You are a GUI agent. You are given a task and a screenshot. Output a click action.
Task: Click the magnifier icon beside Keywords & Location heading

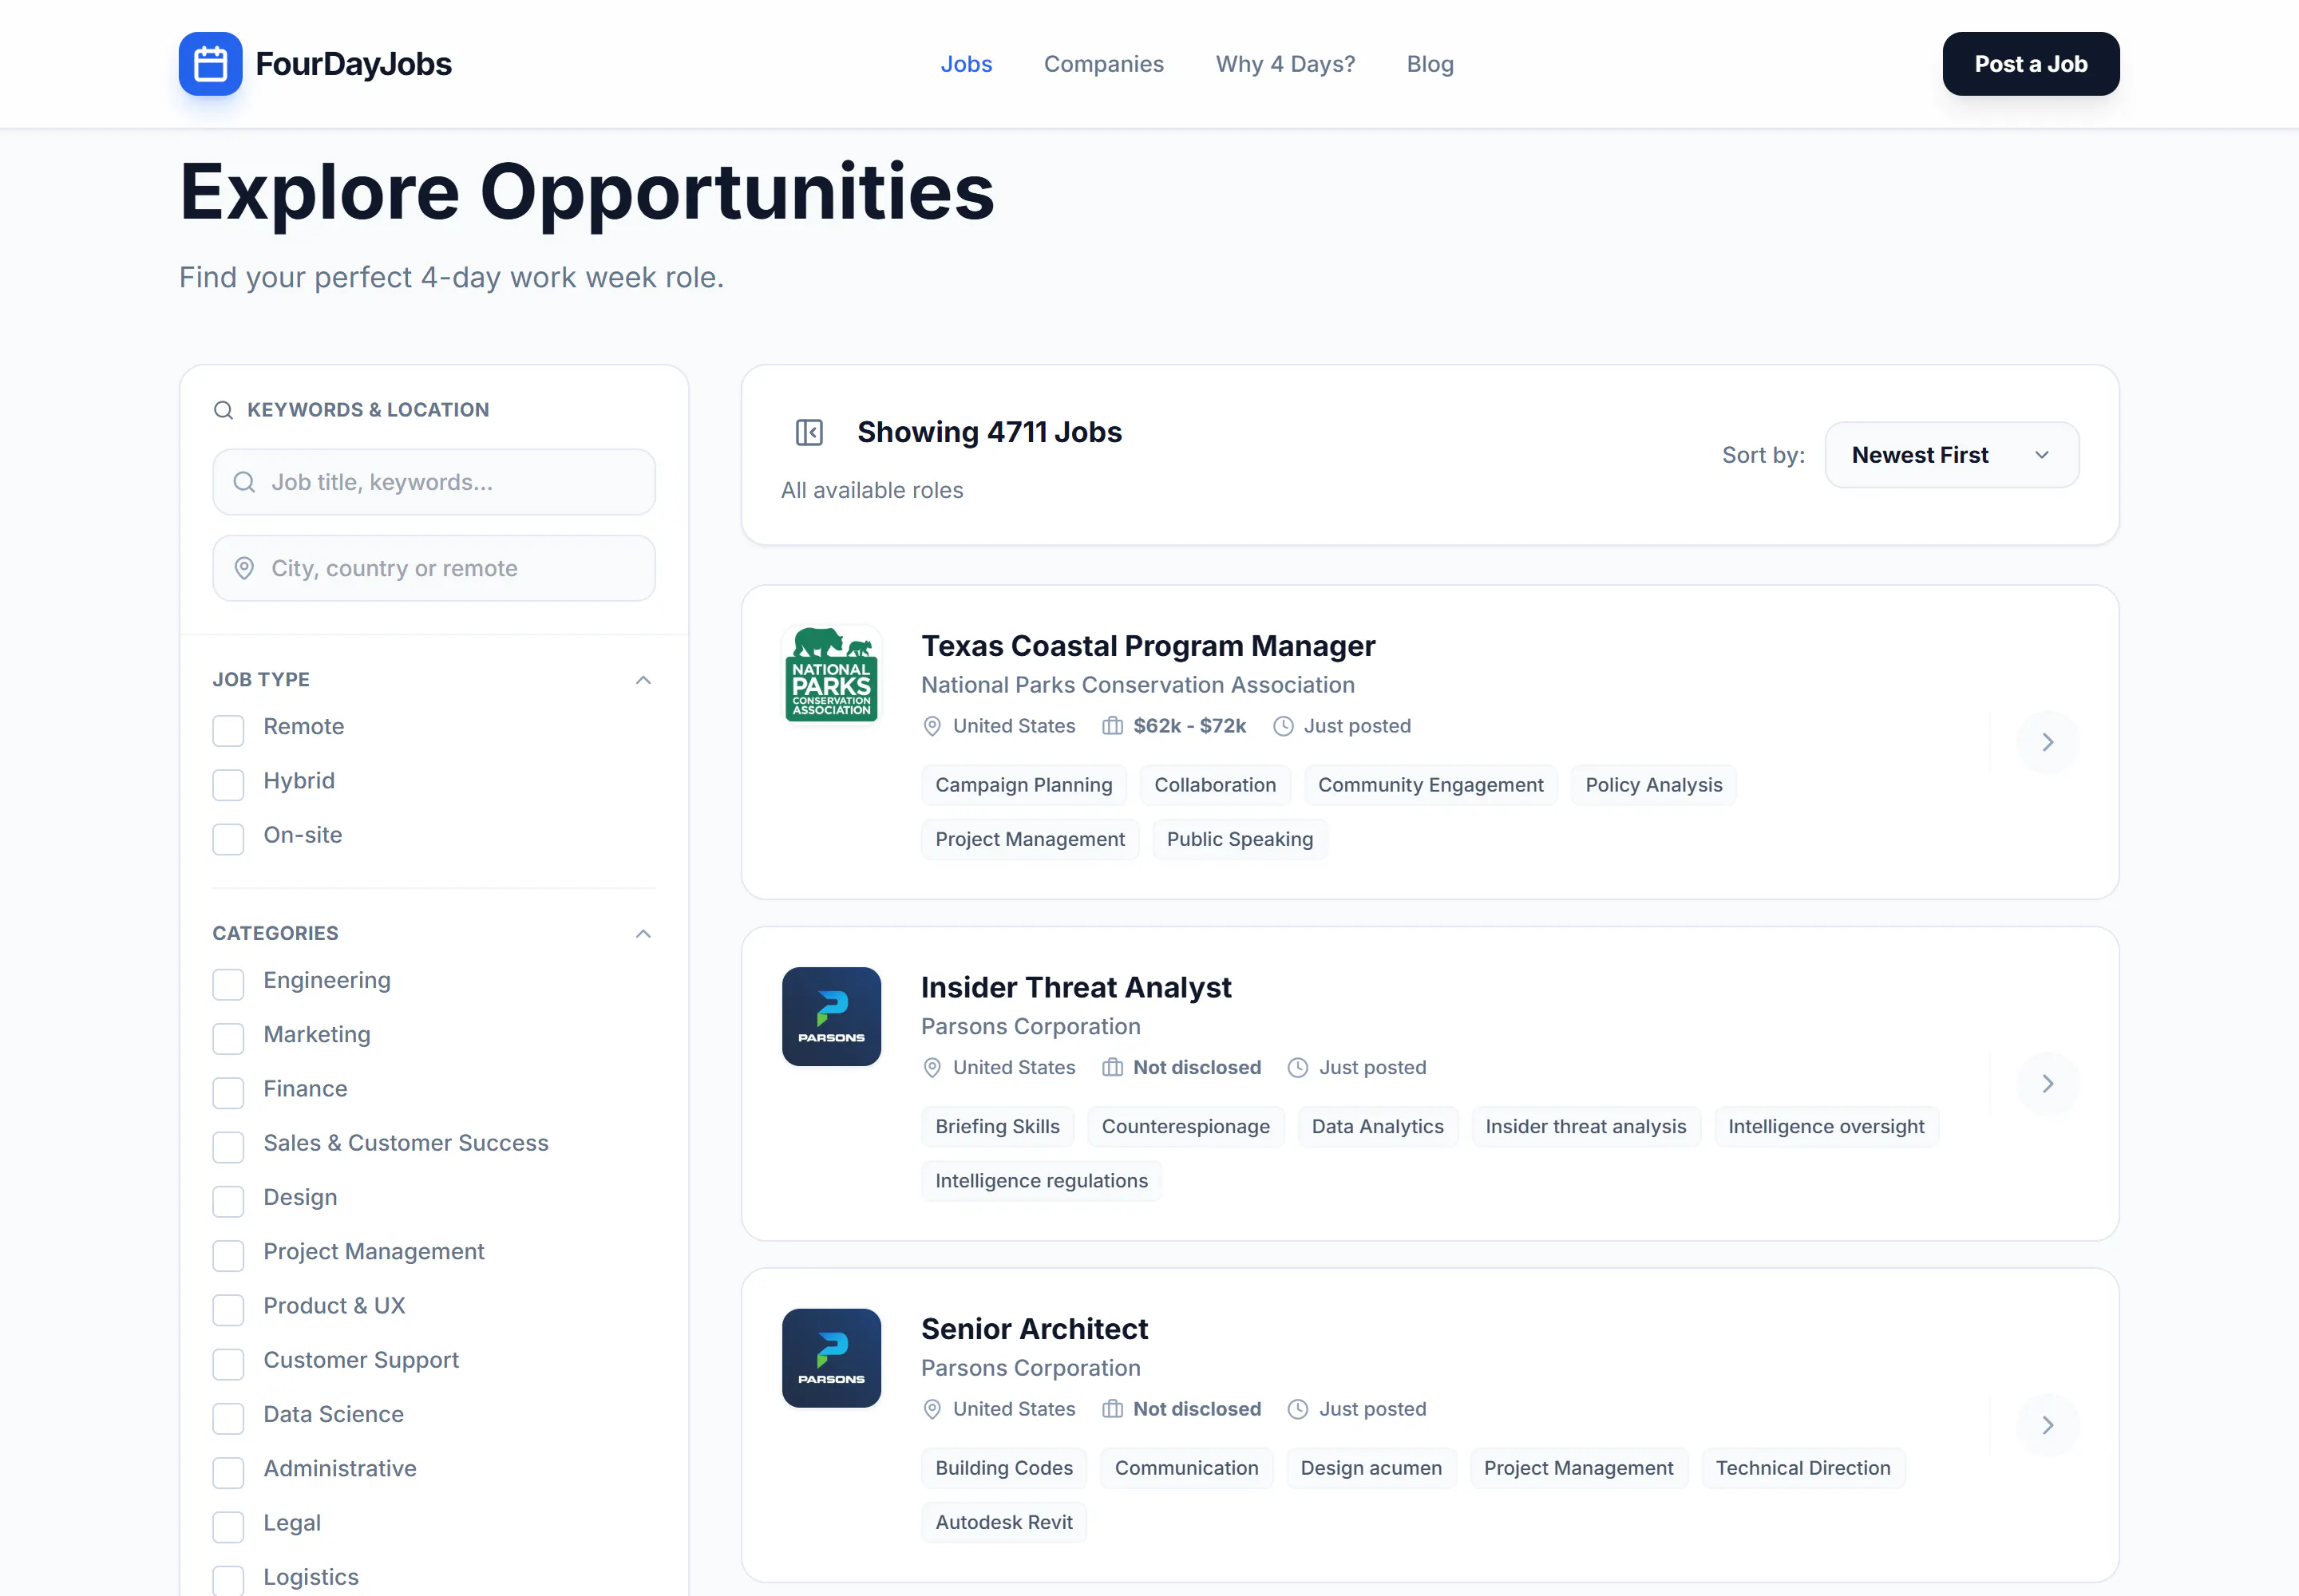(223, 410)
